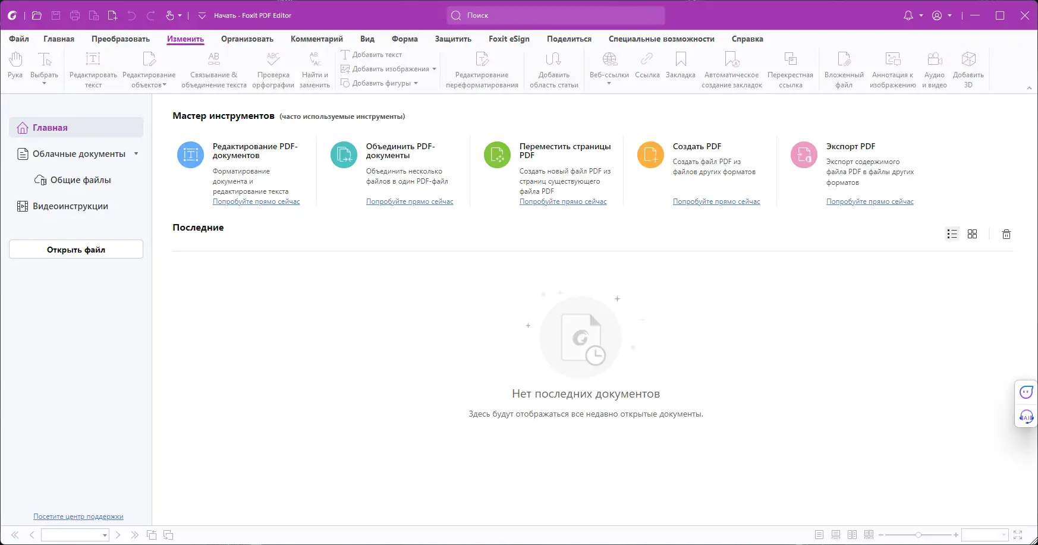Click Добавить область статьи tool
Viewport: 1038px width, 545px height.
click(x=554, y=70)
